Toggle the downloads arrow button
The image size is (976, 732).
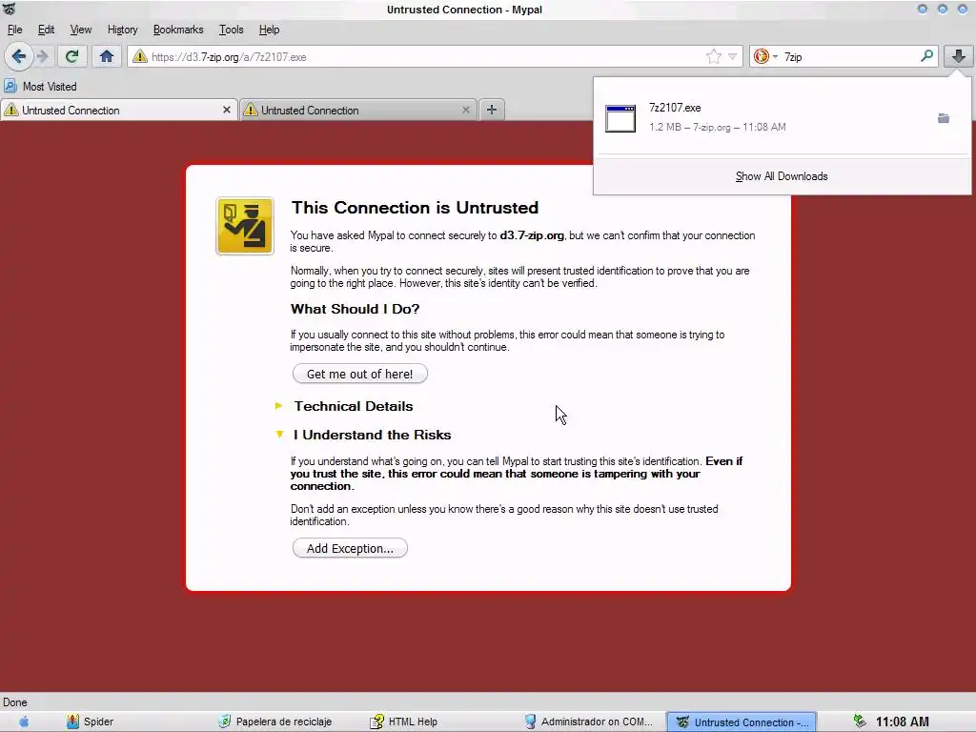958,56
